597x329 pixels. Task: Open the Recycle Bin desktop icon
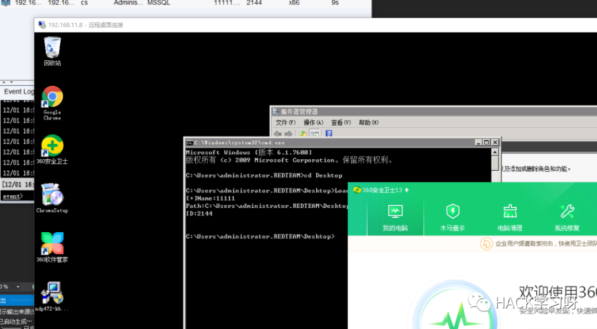click(x=52, y=51)
